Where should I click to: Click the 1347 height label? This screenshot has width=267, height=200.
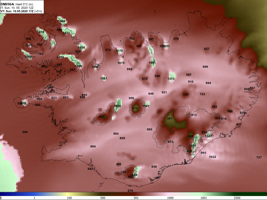pos(208,136)
